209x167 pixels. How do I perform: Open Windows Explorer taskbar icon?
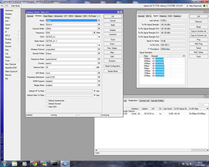14,164
